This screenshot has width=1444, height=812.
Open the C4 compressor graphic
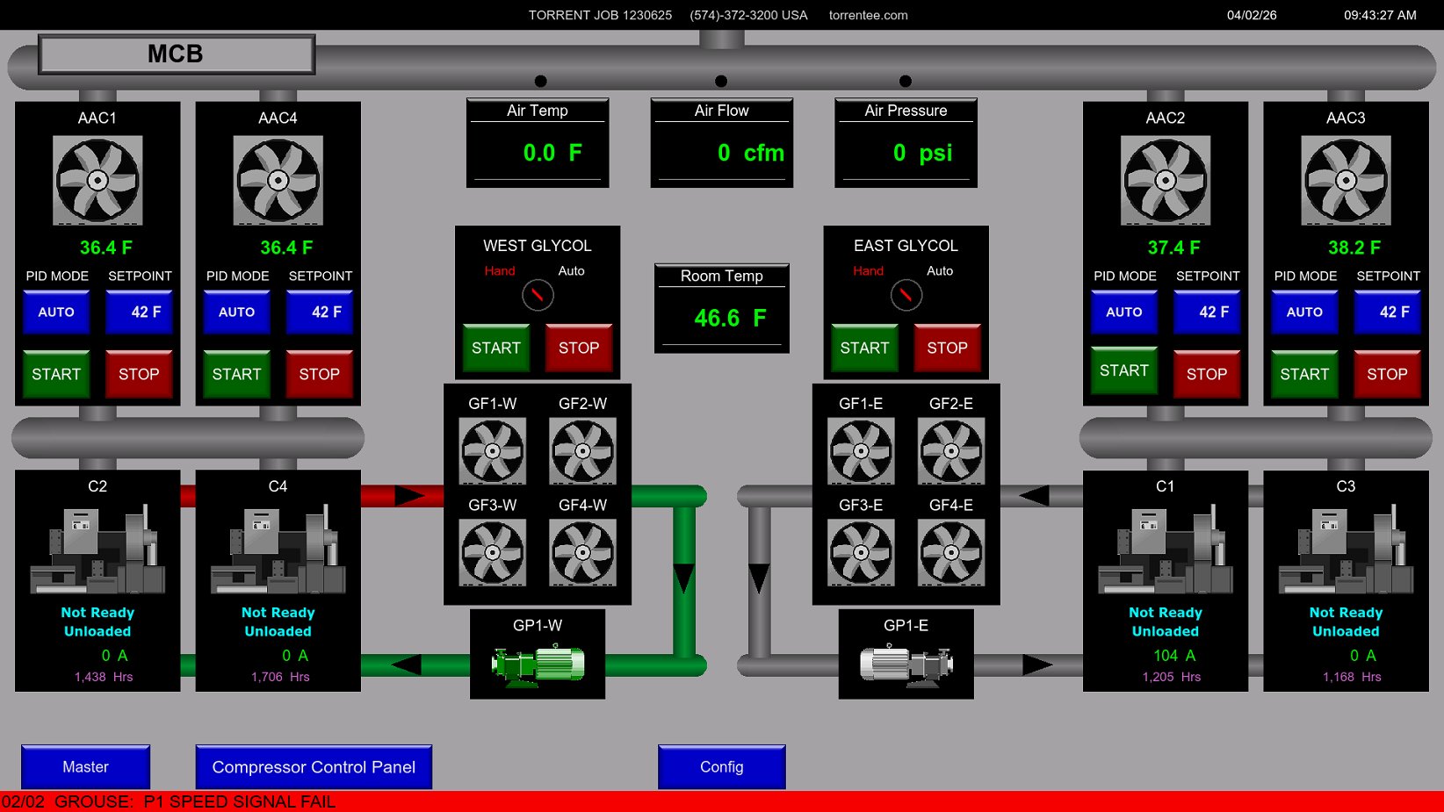tap(278, 550)
